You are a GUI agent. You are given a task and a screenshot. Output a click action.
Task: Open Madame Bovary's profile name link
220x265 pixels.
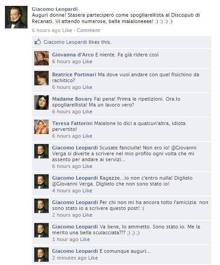[x=72, y=99]
